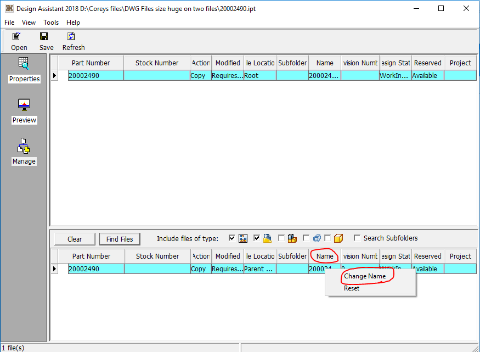Screen dimensions: 480x352
Task: Save changes using the Save toolbar icon
Action: [x=46, y=40]
